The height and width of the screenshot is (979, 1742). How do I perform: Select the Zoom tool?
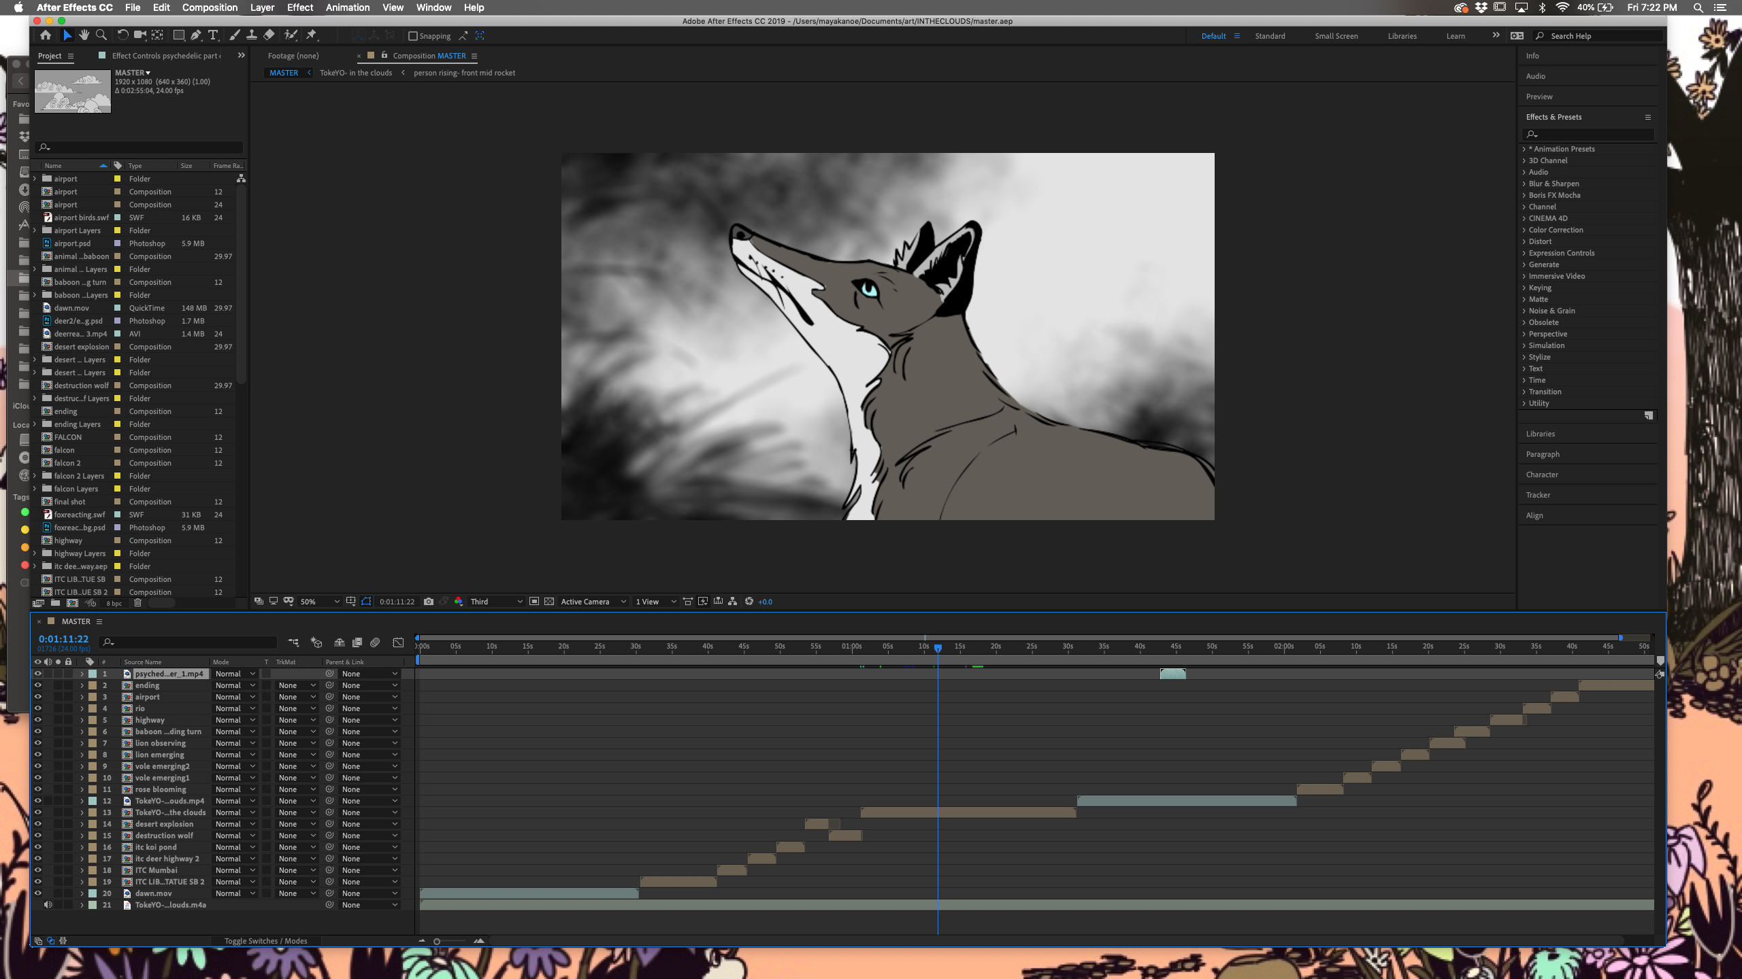coord(101,35)
